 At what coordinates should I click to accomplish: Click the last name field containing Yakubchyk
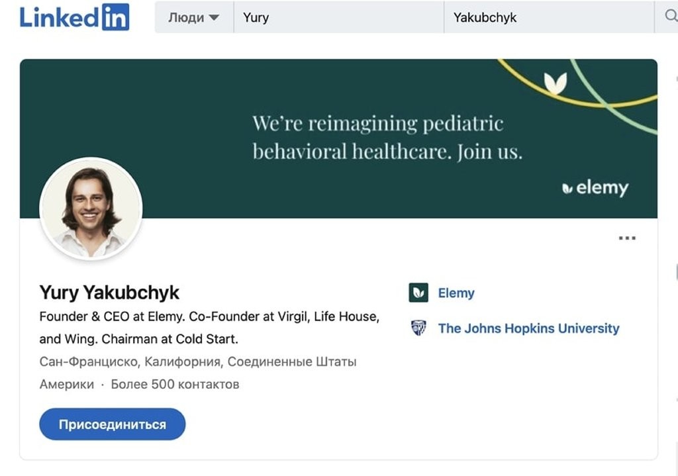547,18
